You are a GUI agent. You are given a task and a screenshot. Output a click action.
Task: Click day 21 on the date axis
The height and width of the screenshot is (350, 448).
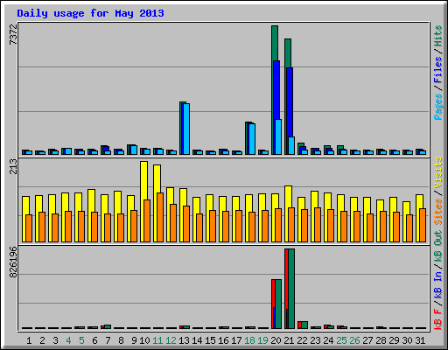289,340
